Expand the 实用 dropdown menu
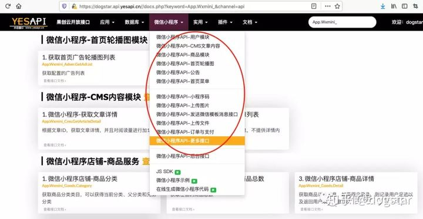Screen dimensions: 423x219 (x=200, y=22)
